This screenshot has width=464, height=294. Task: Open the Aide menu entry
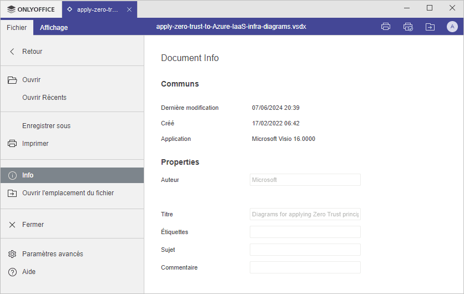point(72,272)
